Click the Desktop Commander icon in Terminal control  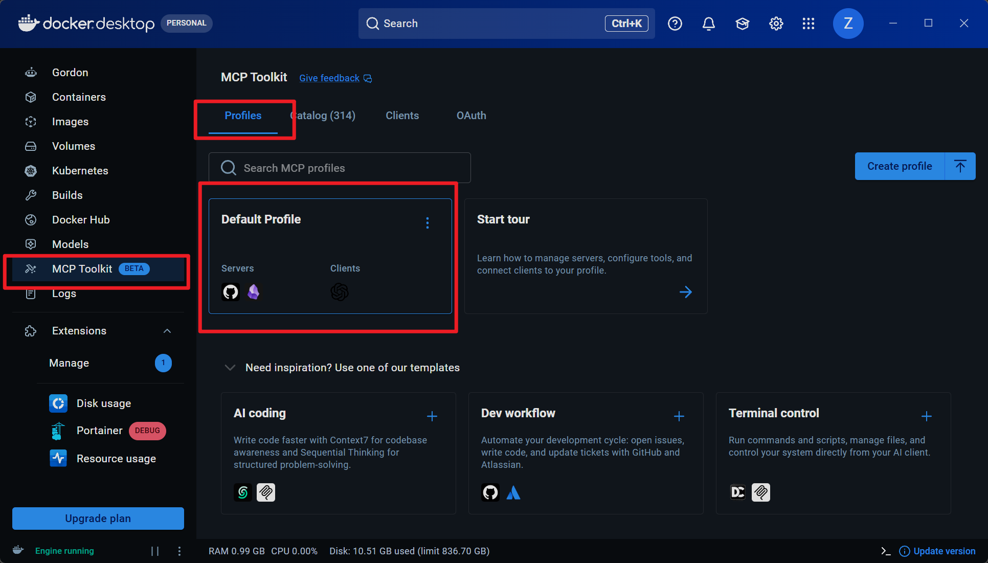tap(738, 492)
